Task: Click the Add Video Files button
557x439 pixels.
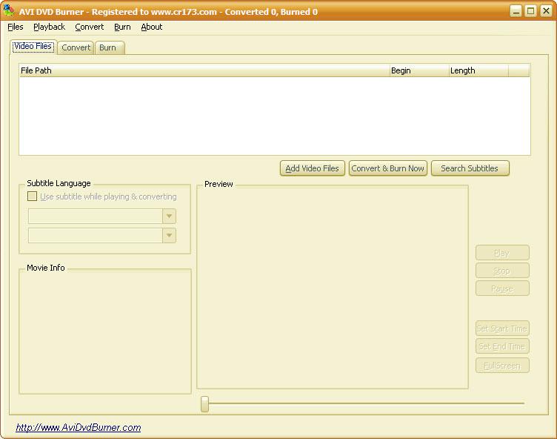Action: (x=313, y=168)
